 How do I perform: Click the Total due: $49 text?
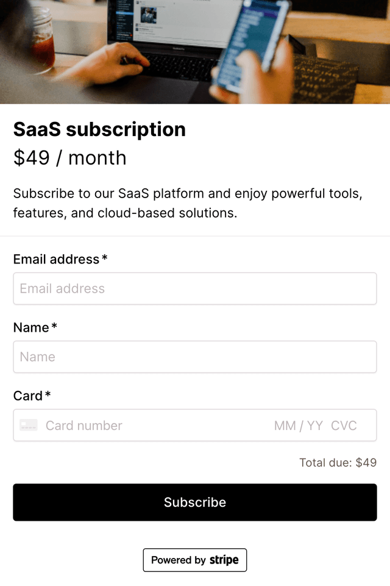pos(338,462)
